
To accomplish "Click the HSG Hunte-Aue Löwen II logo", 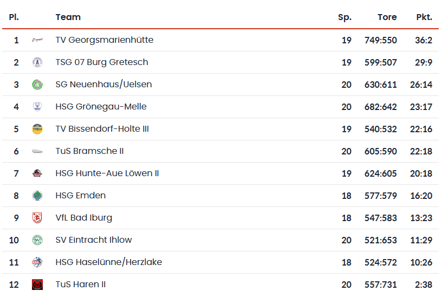I will (37, 173).
